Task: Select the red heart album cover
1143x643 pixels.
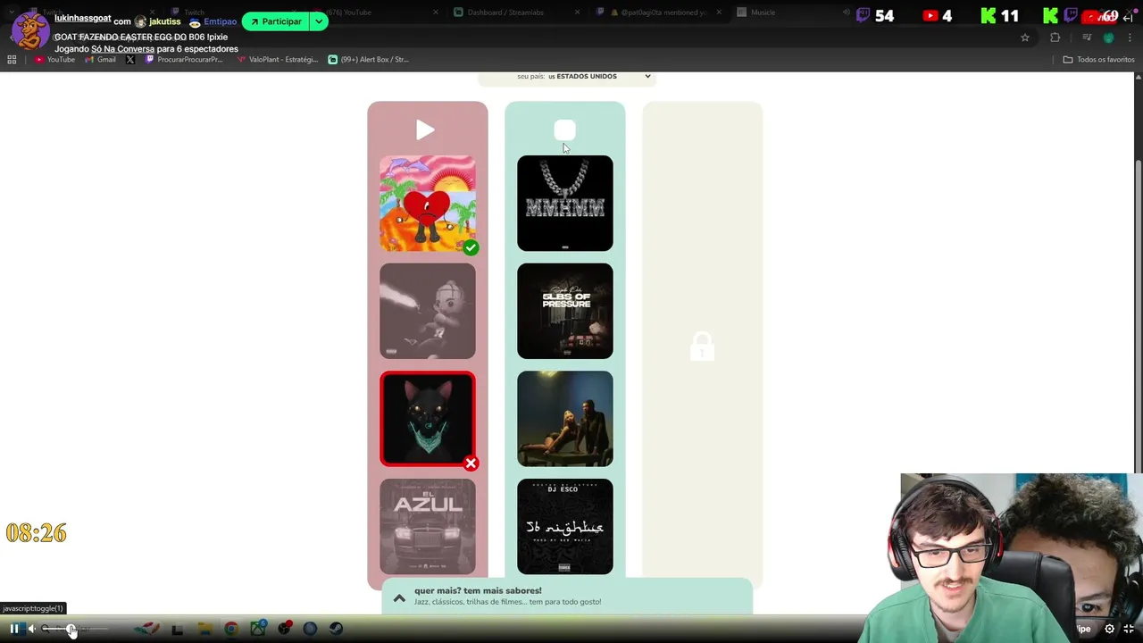Action: [x=428, y=204]
